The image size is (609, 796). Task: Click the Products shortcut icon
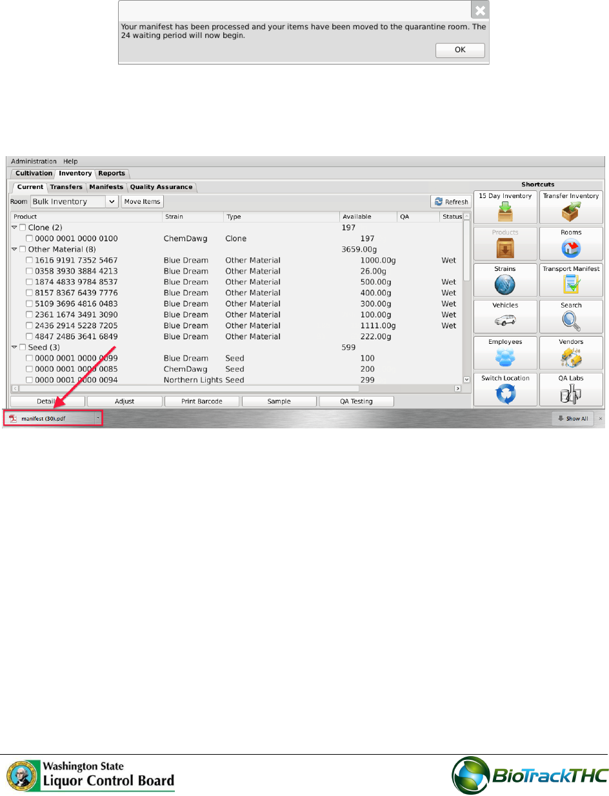[505, 243]
